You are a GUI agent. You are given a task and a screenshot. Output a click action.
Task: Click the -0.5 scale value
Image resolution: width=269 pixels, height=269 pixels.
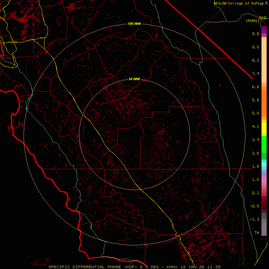[x=254, y=206]
